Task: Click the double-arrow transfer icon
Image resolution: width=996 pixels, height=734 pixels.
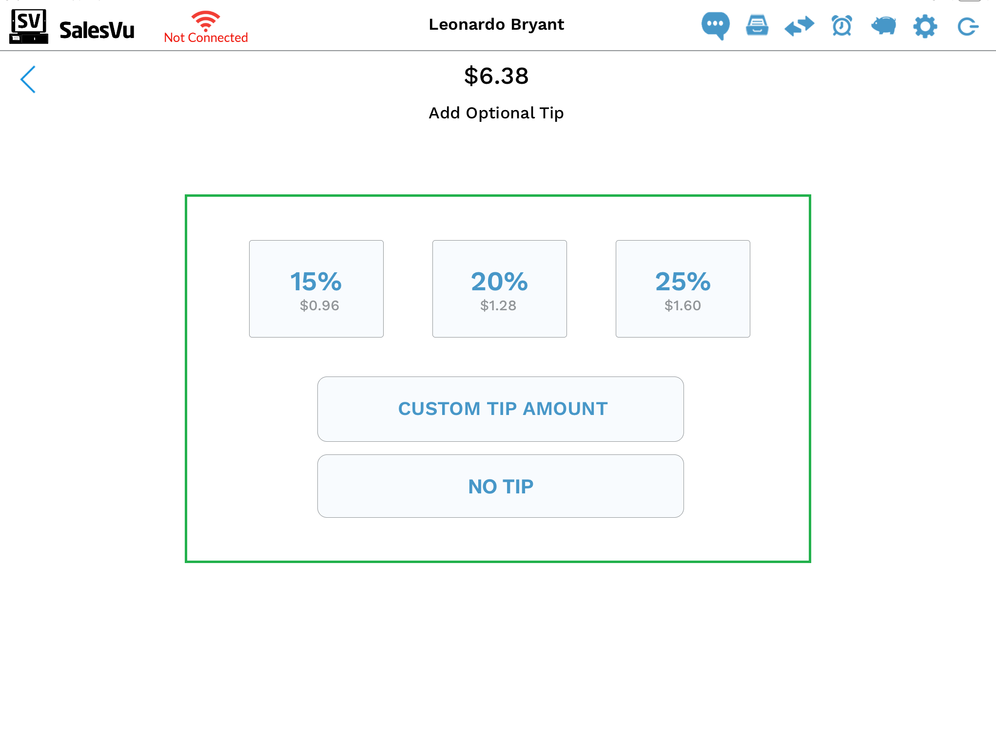Action: 799,26
